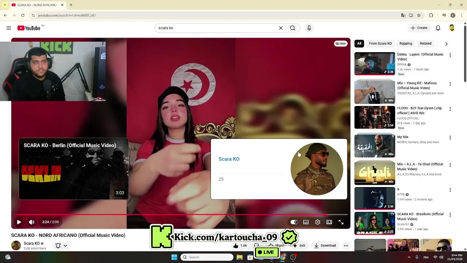Open the YouTube account avatar menu
Image resolution: width=467 pixels, height=263 pixels.
[x=452, y=28]
